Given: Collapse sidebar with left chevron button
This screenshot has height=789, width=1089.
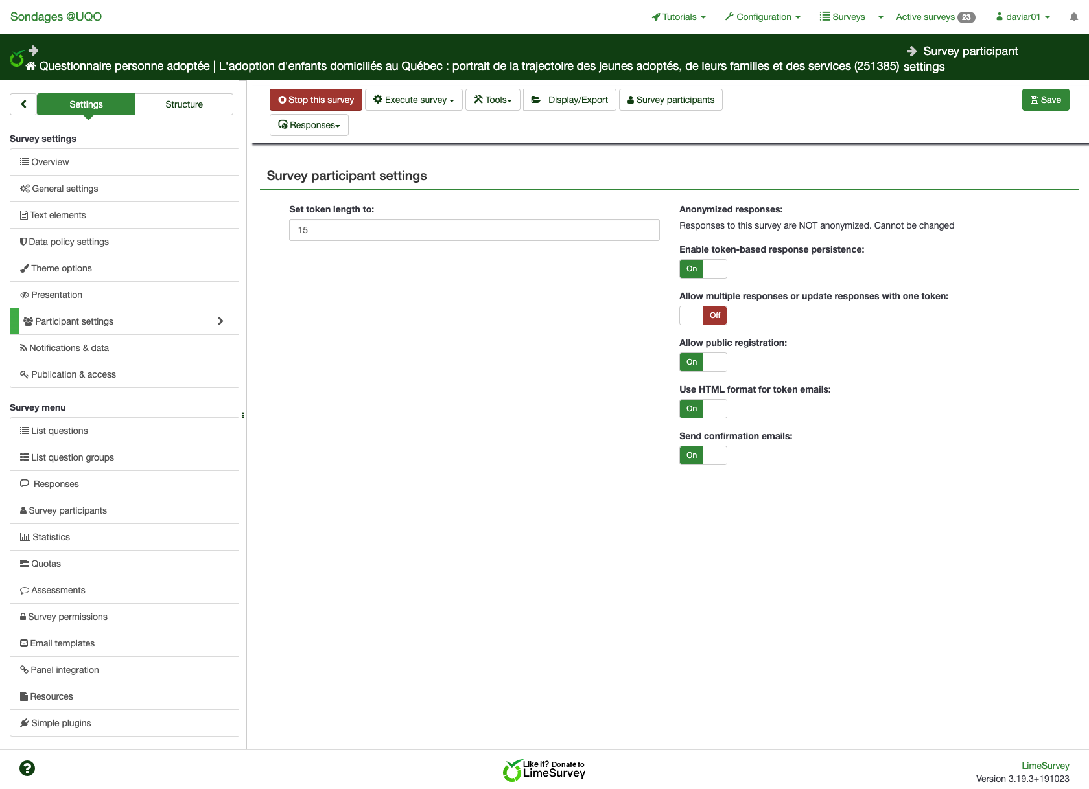Looking at the screenshot, I should tap(23, 104).
